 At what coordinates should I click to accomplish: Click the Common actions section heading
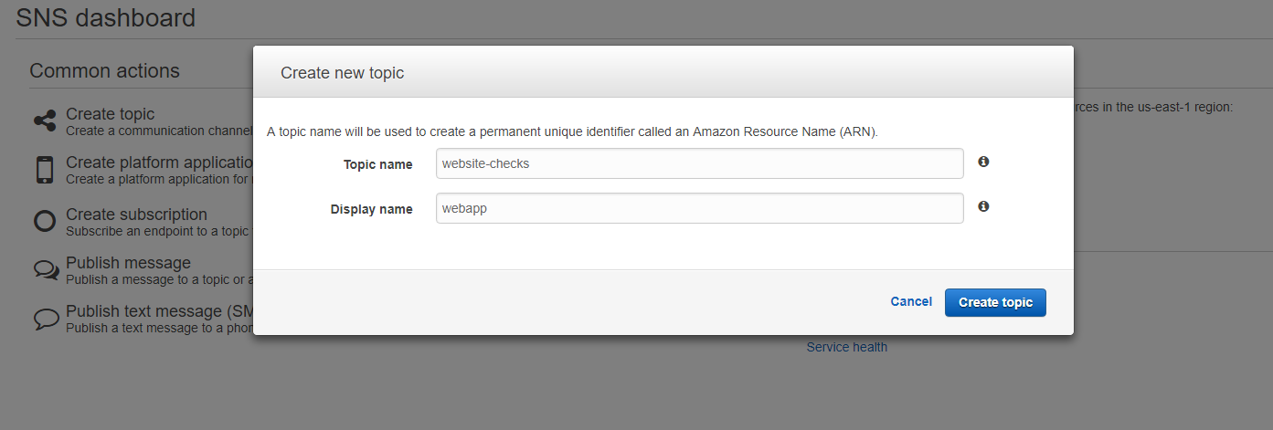coord(105,70)
